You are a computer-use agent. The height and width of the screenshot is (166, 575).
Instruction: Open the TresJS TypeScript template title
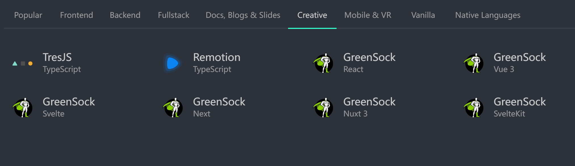pyautogui.click(x=57, y=58)
